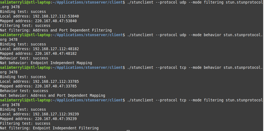Select the 'Endpoint Independent Mapping' result line
264x131 pixels.
pyautogui.click(x=46, y=63)
